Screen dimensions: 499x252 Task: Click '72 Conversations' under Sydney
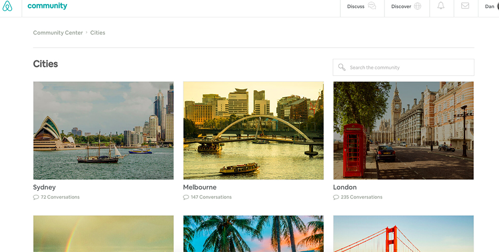pos(60,197)
